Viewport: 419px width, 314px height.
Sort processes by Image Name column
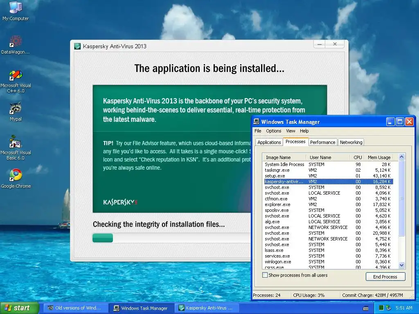(284, 157)
